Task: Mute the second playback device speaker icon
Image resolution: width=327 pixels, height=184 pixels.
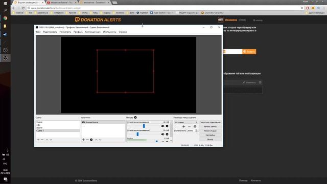Action: [x=162, y=134]
